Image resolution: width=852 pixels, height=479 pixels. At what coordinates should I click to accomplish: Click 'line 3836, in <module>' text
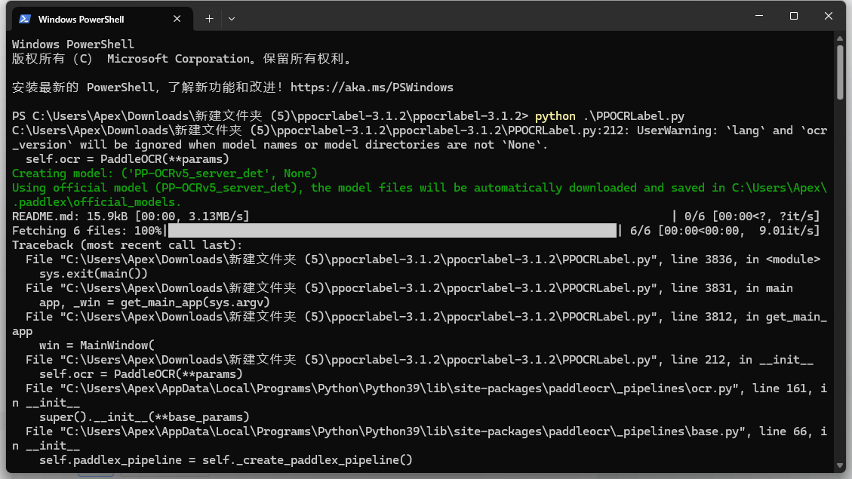click(746, 259)
